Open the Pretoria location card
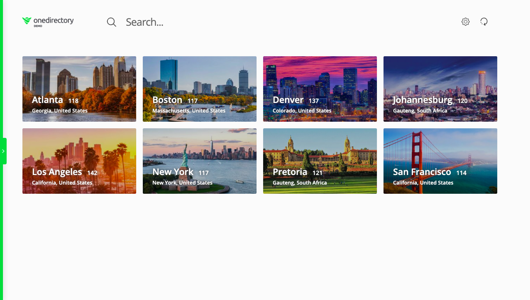530x300 pixels. pos(320,161)
